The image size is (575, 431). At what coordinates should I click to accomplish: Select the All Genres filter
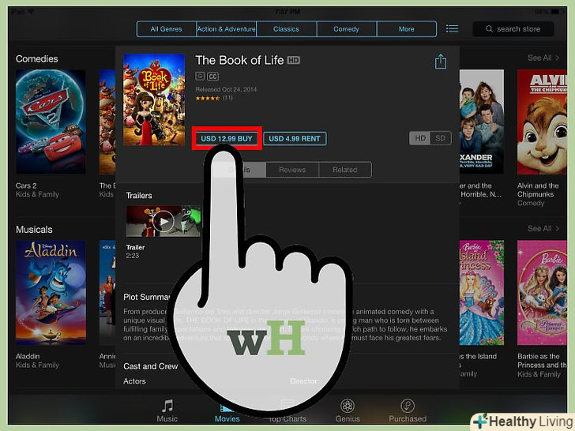[166, 29]
